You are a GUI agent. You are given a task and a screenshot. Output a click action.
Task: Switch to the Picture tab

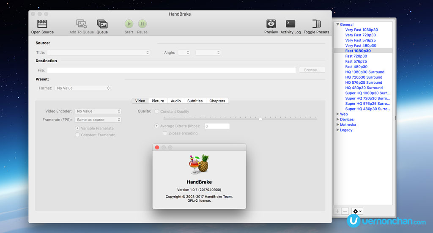pyautogui.click(x=158, y=101)
